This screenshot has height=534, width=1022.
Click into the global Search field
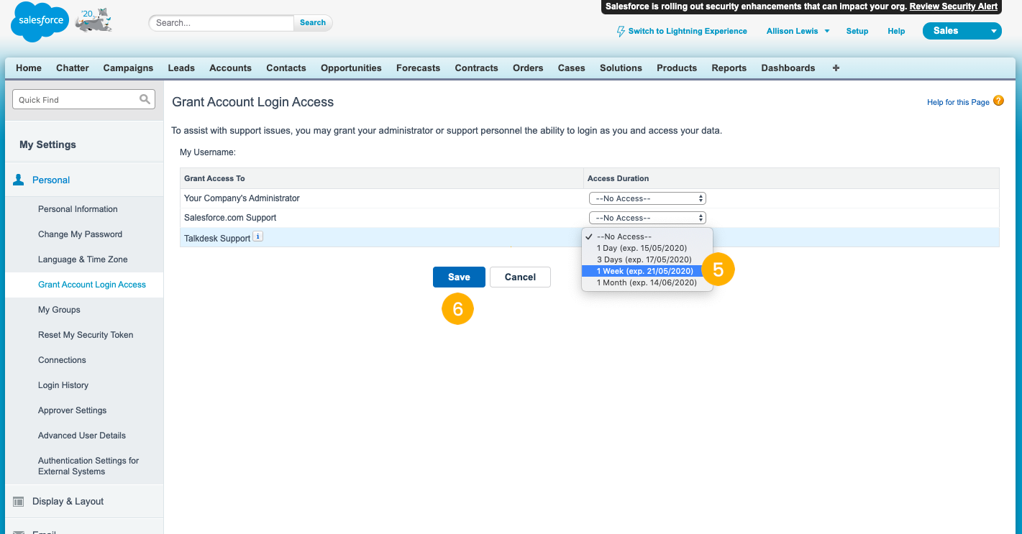(223, 23)
